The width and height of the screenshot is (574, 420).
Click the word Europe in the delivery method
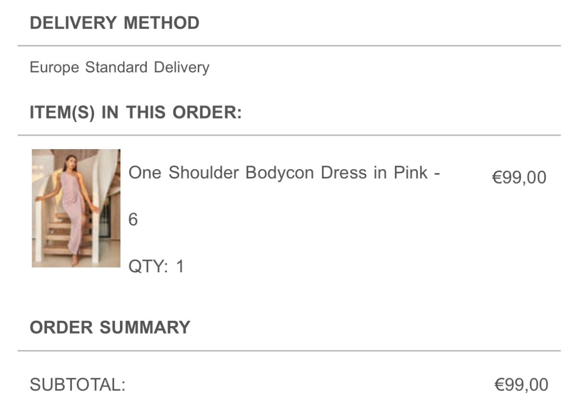click(x=54, y=67)
